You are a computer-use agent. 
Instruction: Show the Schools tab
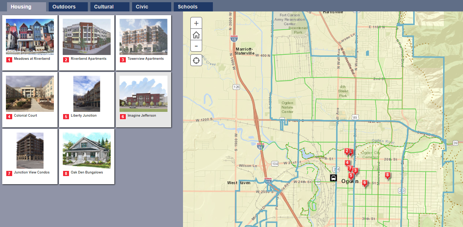pos(193,7)
